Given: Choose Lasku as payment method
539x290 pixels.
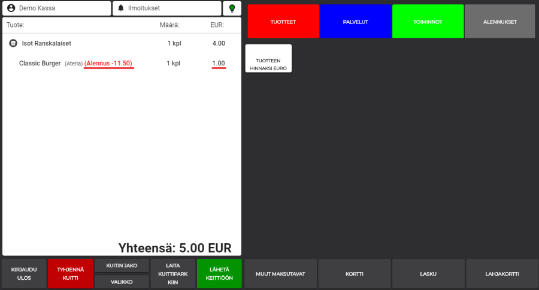Looking at the screenshot, I should tap(428, 274).
